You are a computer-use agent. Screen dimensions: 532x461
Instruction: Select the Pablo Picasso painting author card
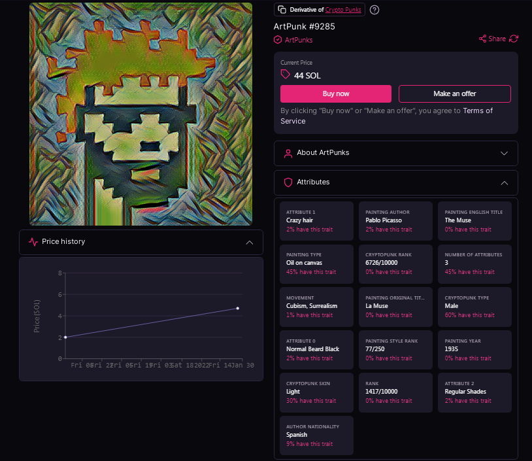395,221
